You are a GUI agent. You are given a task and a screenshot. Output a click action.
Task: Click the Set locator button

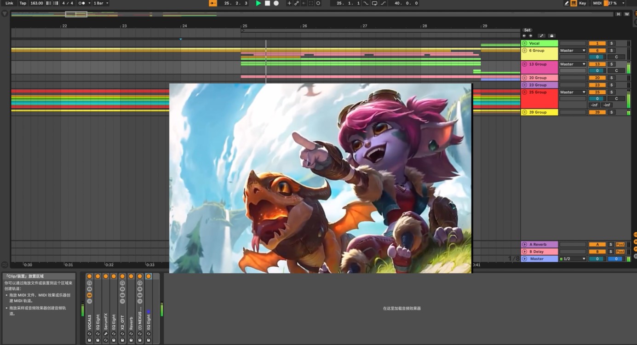click(x=527, y=30)
